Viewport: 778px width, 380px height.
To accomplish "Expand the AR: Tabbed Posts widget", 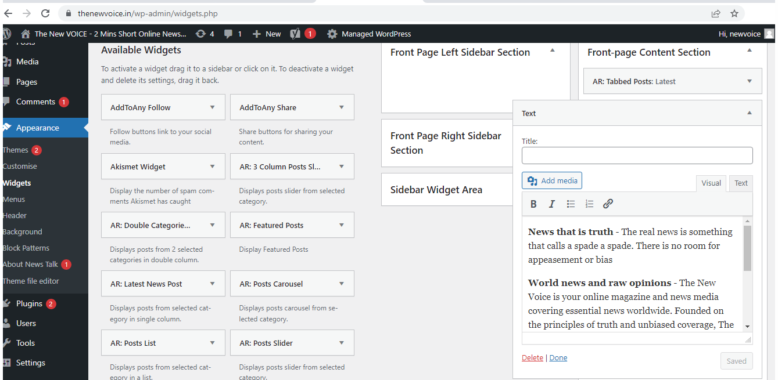I will click(x=750, y=82).
